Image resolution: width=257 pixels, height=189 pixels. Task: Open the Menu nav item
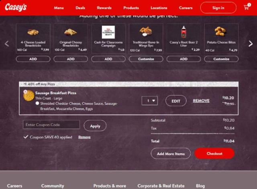[59, 8]
